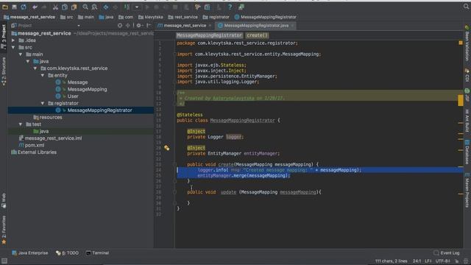Open the TODO tool window
Image resolution: width=471 pixels, height=265 pixels.
[67, 253]
